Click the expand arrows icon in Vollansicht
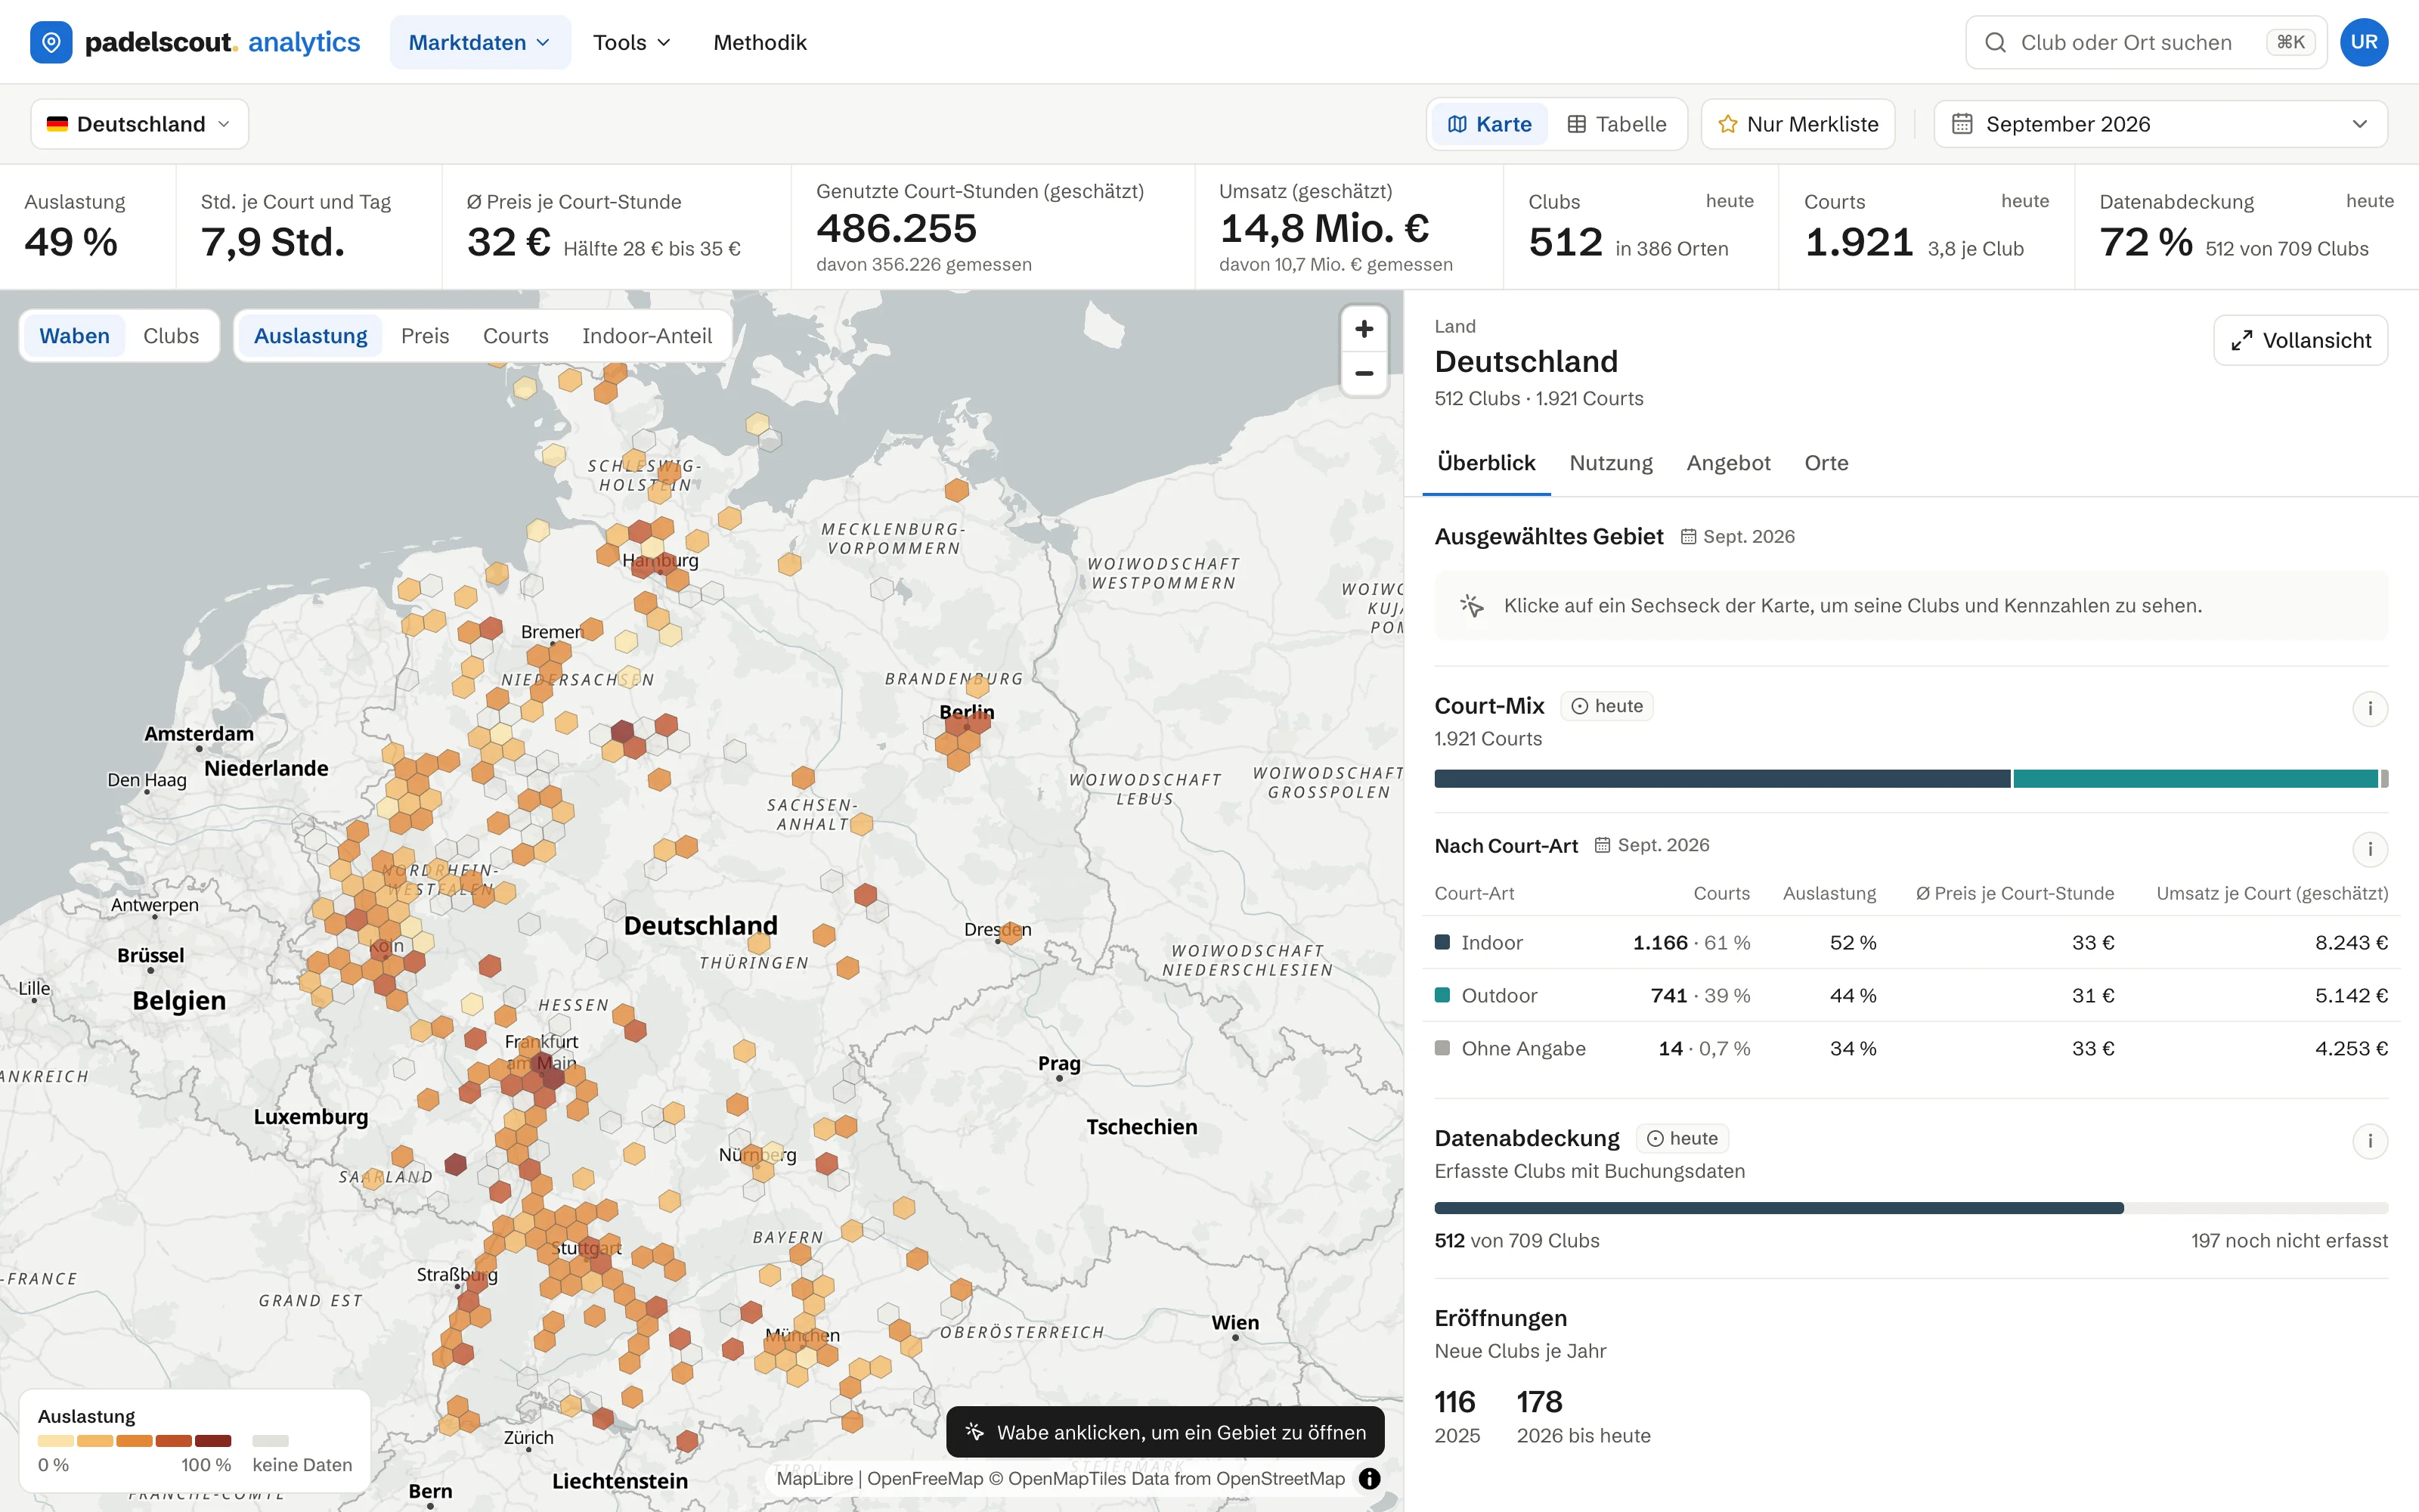Viewport: 2419px width, 1512px height. click(x=2242, y=340)
